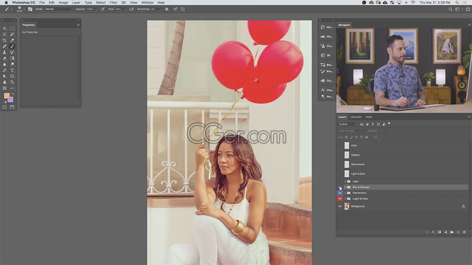This screenshot has width=472, height=265.
Task: Open Spotlight search in macOS menu bar
Action: point(457,2)
